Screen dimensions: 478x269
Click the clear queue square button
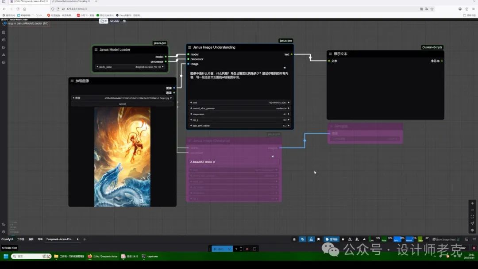tap(254, 249)
